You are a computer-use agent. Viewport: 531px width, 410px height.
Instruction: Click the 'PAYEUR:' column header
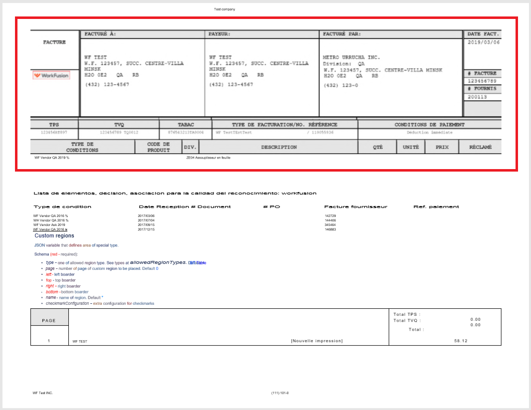219,34
